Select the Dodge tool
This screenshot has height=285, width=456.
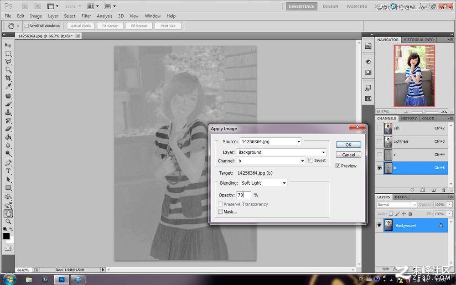click(x=8, y=153)
